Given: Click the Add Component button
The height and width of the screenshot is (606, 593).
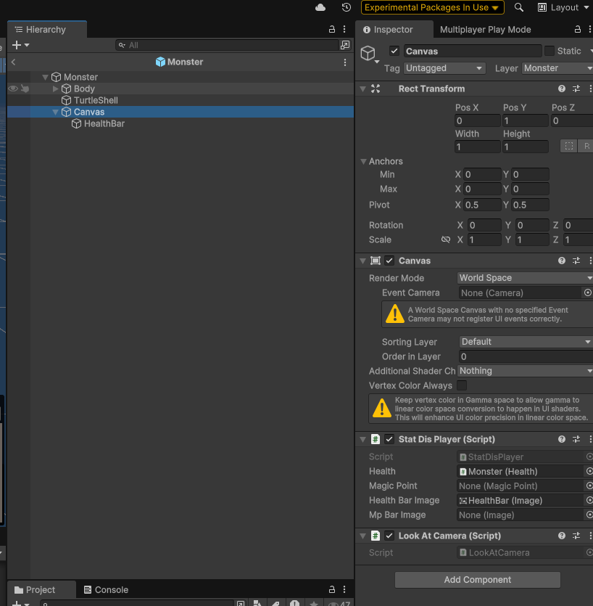Looking at the screenshot, I should tap(478, 580).
